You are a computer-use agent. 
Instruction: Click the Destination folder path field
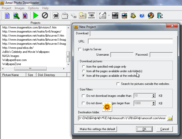coord(122,118)
